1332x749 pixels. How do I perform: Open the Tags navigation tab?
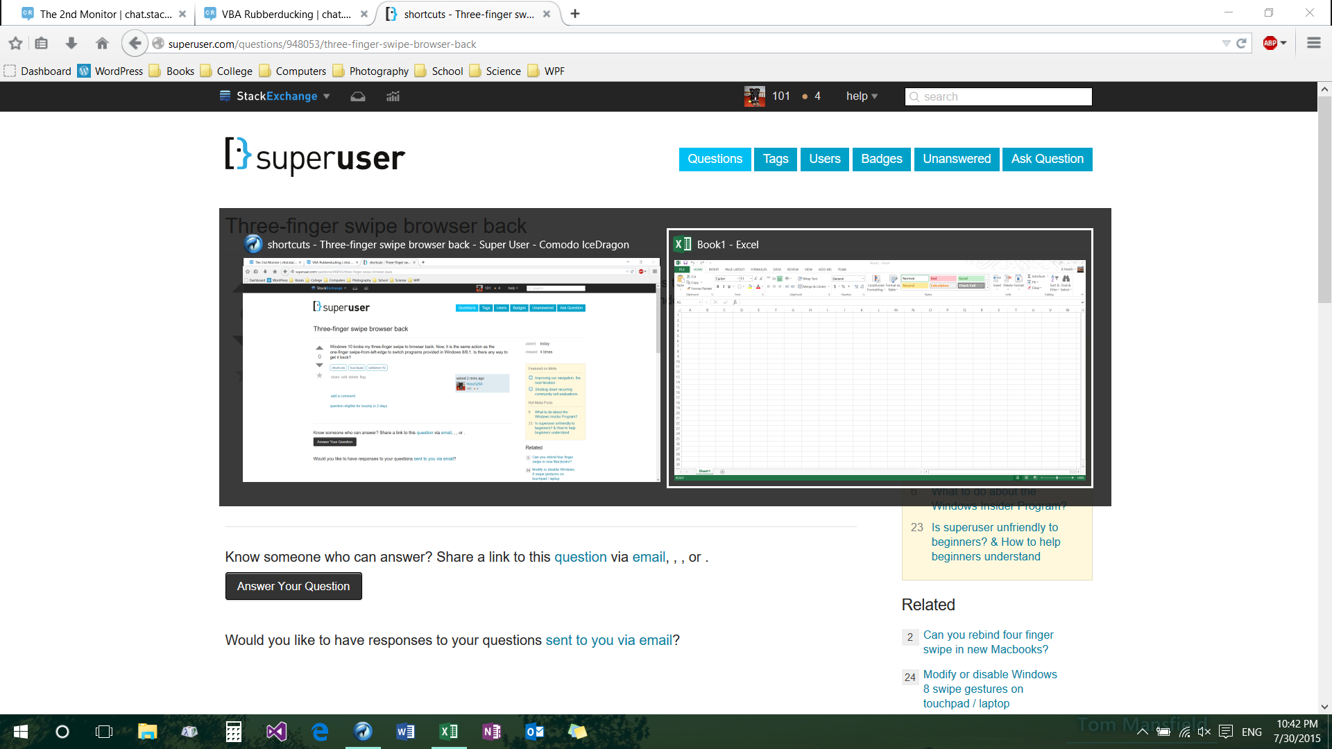point(776,159)
